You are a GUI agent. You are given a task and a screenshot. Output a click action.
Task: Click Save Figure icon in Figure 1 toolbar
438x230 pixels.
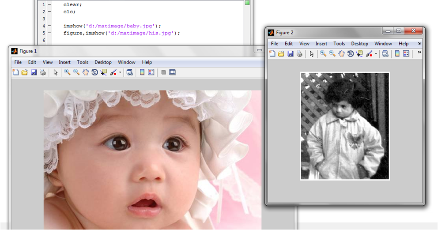pyautogui.click(x=34, y=72)
